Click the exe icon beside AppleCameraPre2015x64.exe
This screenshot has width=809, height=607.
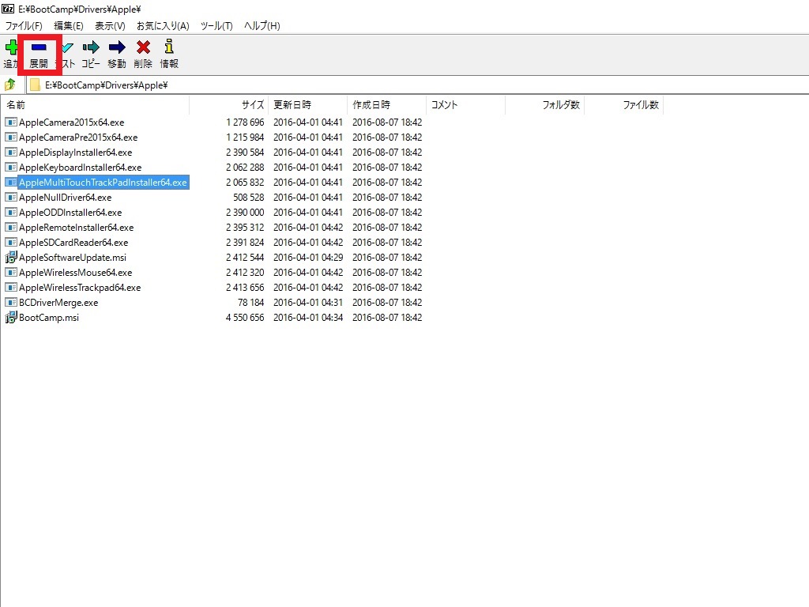click(10, 138)
